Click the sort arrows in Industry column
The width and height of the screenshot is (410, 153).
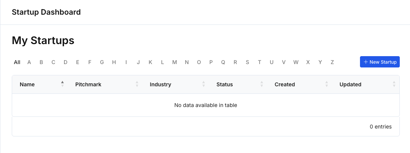click(x=203, y=84)
